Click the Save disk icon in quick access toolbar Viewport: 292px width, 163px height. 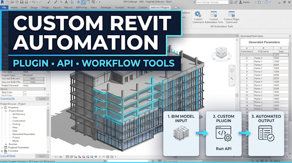click(x=21, y=2)
